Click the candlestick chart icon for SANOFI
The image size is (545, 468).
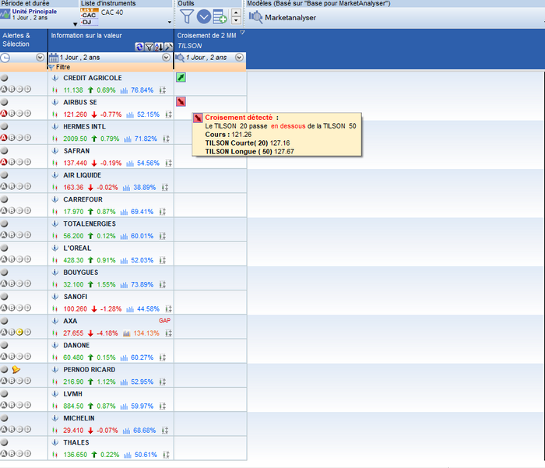pos(54,308)
